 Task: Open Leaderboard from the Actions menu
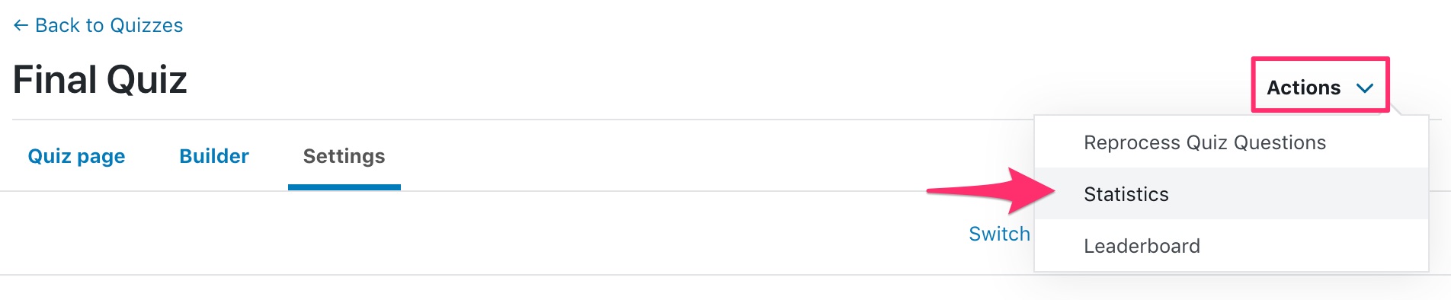pos(1142,246)
